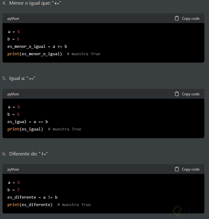Image resolution: width=209 pixels, height=219 pixels.
Task: Click the line 'es_igual = a == b'
Action: [28, 122]
